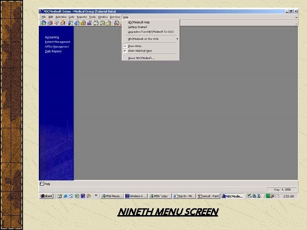Switch to MSN Messenger taskbar button
This screenshot has width=307, height=230.
coord(112,196)
